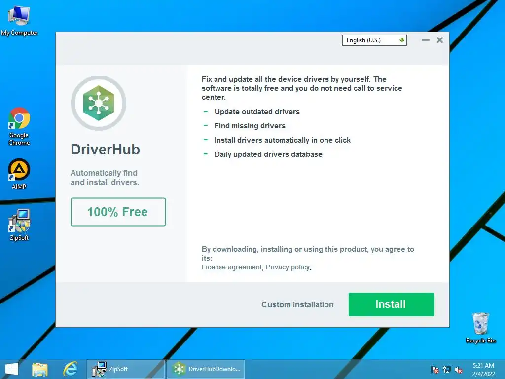
Task: Click muted volume tray icon
Action: point(459,370)
